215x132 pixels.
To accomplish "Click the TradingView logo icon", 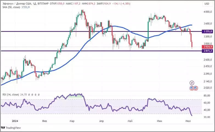I will pos(3,128).
